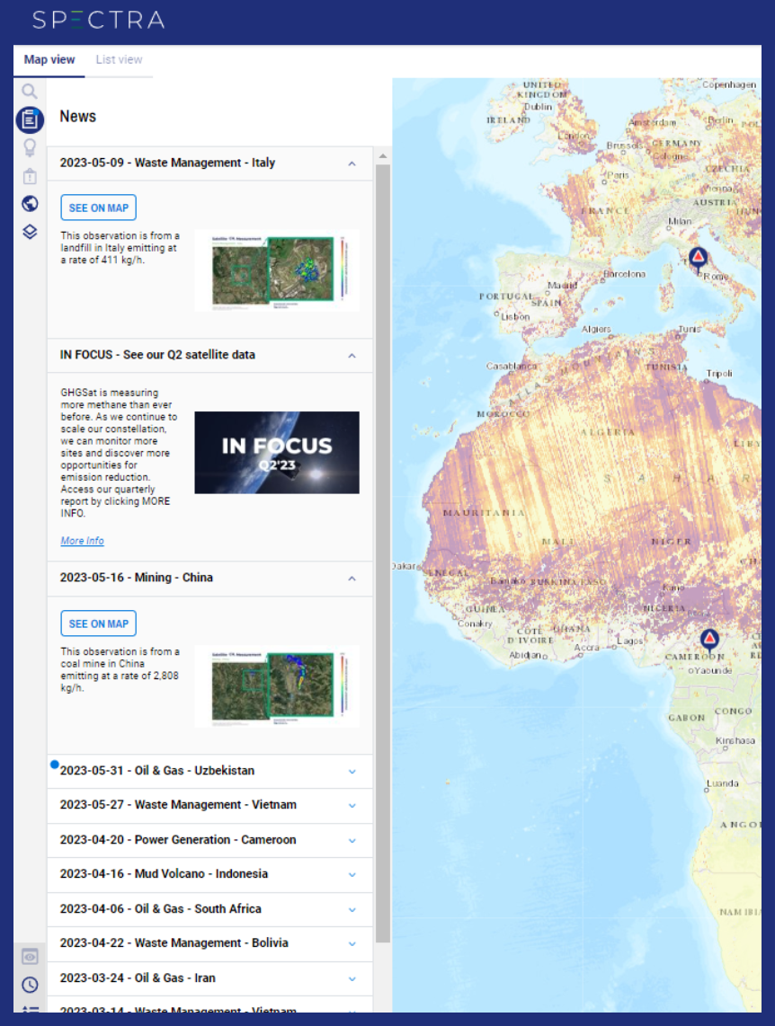Open the lightbulb insights sidebar icon
This screenshot has height=1026, width=775.
pyautogui.click(x=30, y=147)
